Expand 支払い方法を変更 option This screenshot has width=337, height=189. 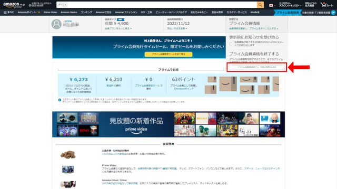click(177, 28)
